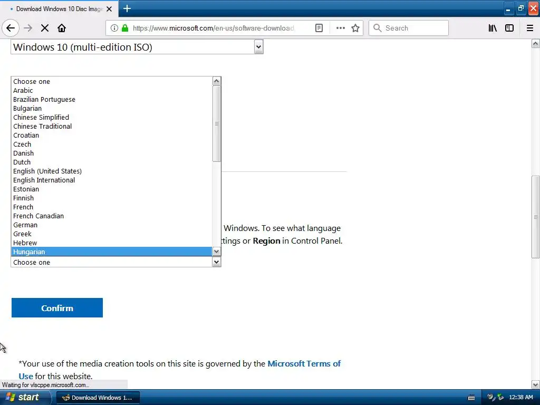The height and width of the screenshot is (405, 540).
Task: Select English International option
Action: pos(112,180)
